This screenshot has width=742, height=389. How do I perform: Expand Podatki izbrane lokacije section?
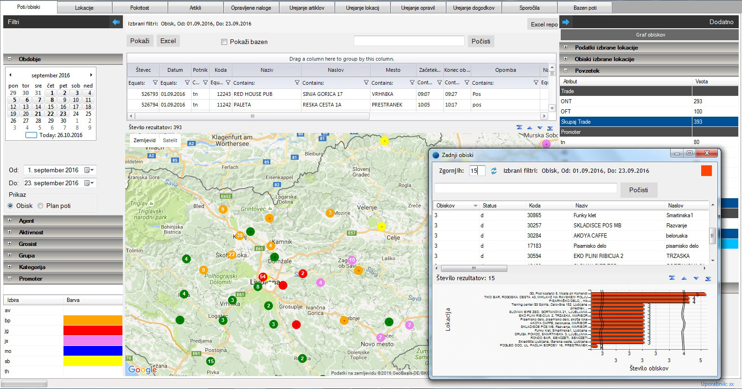tap(565, 47)
